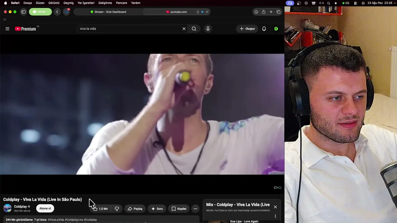Open the Geçmiş menu
The height and width of the screenshot is (223, 397).
[69, 3]
